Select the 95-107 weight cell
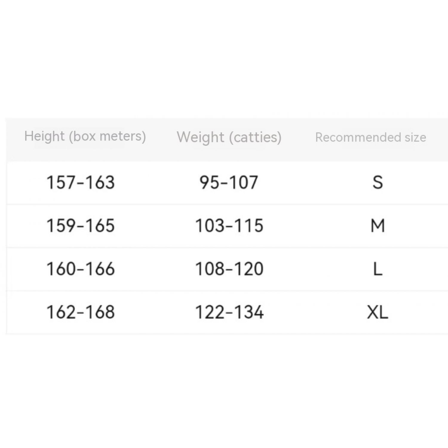 click(x=229, y=182)
